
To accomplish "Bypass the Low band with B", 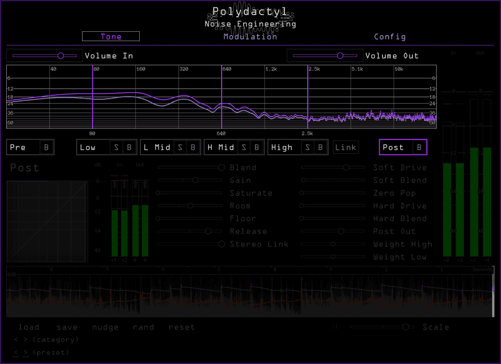I will pos(129,148).
